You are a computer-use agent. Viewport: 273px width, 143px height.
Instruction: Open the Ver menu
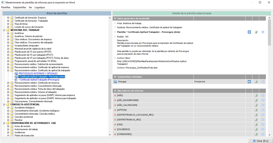[30, 7]
